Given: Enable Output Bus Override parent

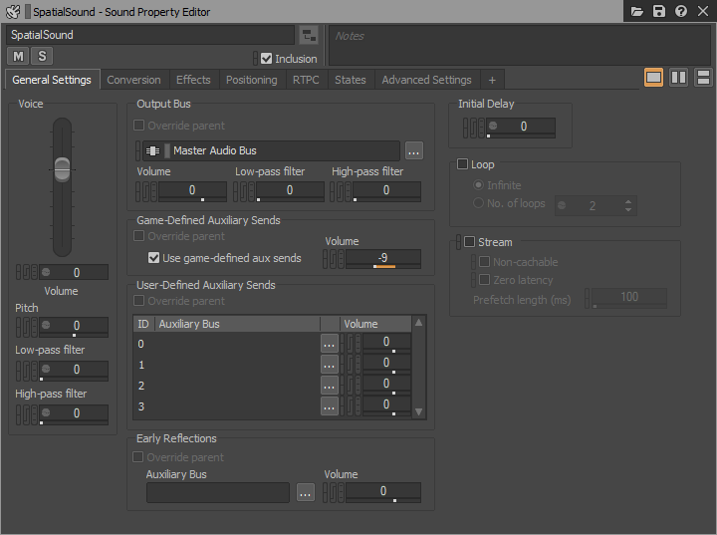Looking at the screenshot, I should pyautogui.click(x=139, y=125).
